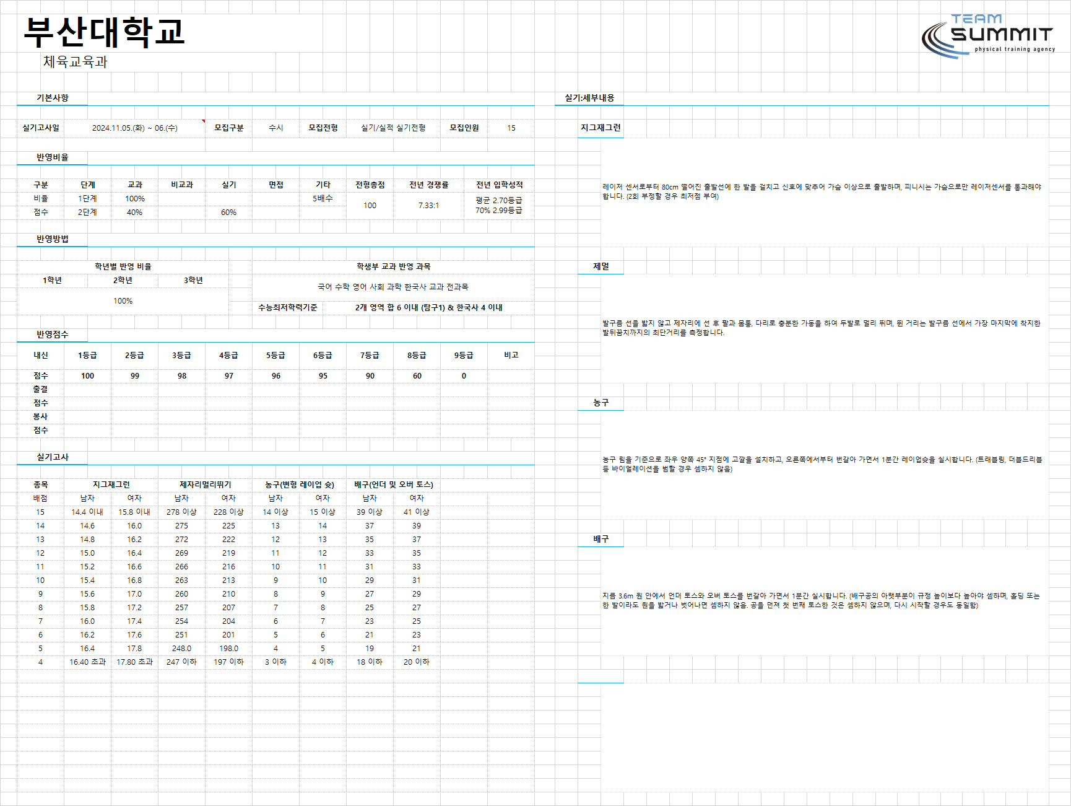Click the 9등급 column header
Screen dimensions: 1071x806
click(x=464, y=355)
